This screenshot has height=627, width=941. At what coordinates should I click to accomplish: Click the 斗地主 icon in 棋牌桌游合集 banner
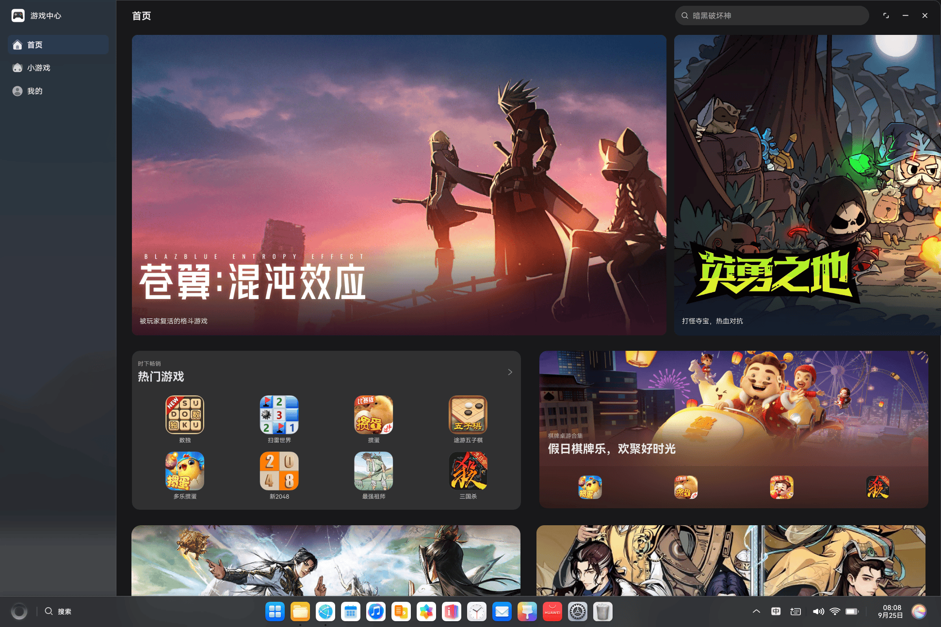coord(781,487)
